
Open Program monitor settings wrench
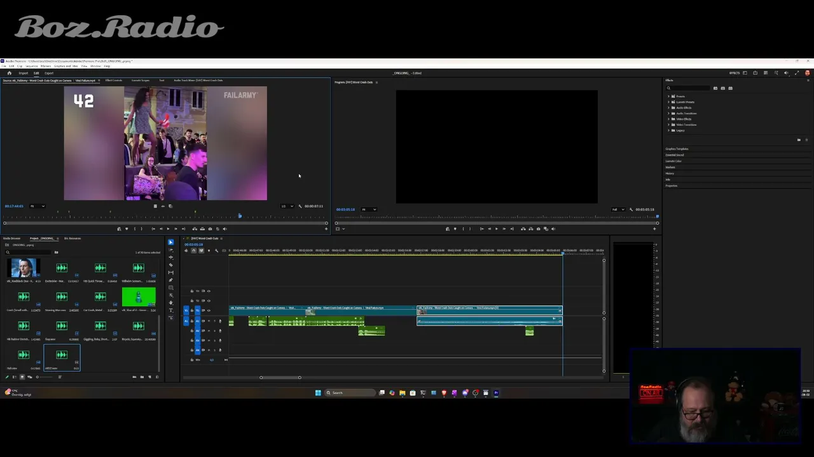pyautogui.click(x=631, y=209)
